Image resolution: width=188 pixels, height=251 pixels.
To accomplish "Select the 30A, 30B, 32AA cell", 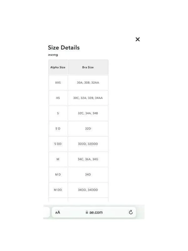I will pyautogui.click(x=88, y=83).
